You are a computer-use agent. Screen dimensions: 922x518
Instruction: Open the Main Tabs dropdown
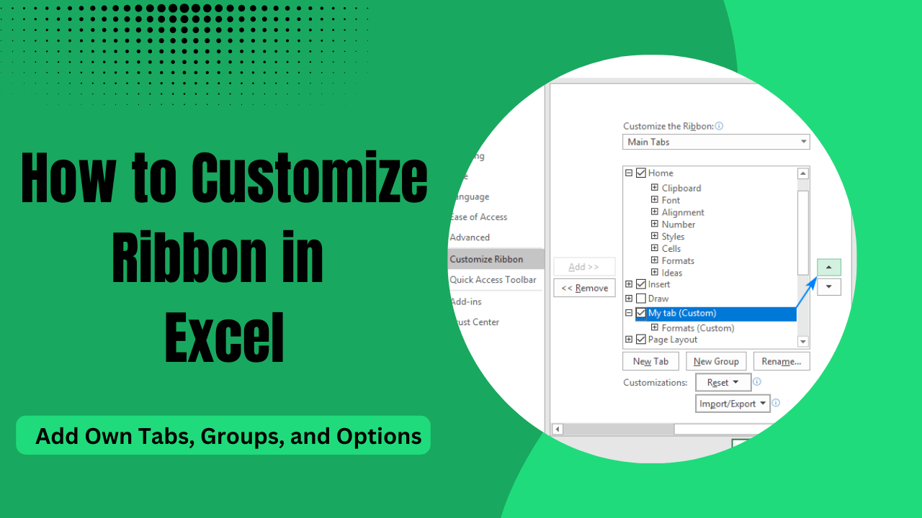pos(803,142)
